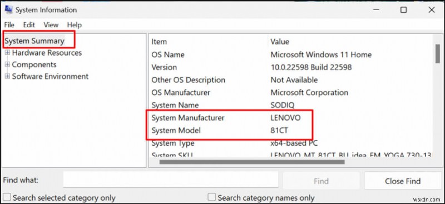Click the System Information title bar icon
Image resolution: width=445 pixels, height=204 pixels.
click(x=8, y=10)
